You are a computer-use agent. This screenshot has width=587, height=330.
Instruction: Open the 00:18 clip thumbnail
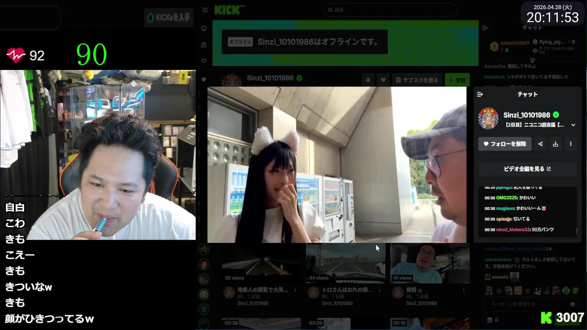point(430,324)
